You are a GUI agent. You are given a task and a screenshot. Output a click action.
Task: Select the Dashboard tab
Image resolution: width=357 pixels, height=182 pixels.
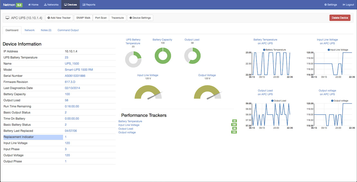pos(12,30)
